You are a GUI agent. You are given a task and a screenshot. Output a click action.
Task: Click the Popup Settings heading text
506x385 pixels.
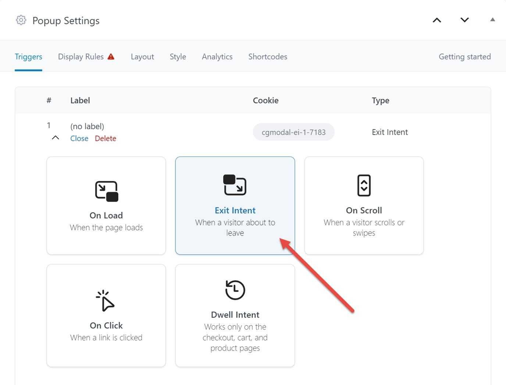66,21
